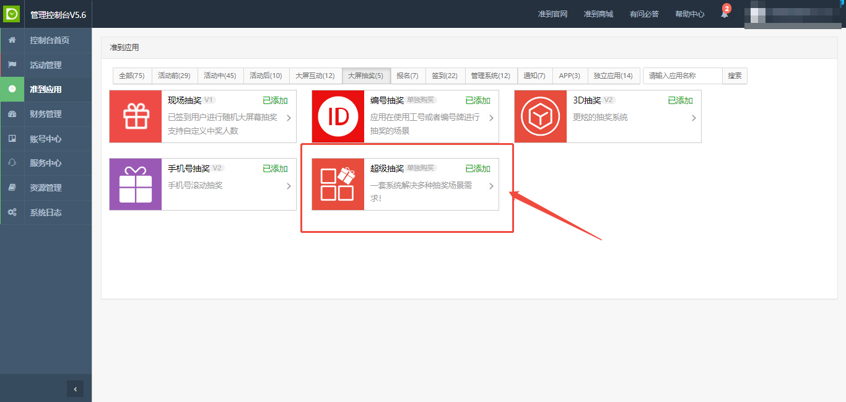Expand 超级抽奖 card chevron arrow
Image resolution: width=846 pixels, height=402 pixels.
click(491, 186)
